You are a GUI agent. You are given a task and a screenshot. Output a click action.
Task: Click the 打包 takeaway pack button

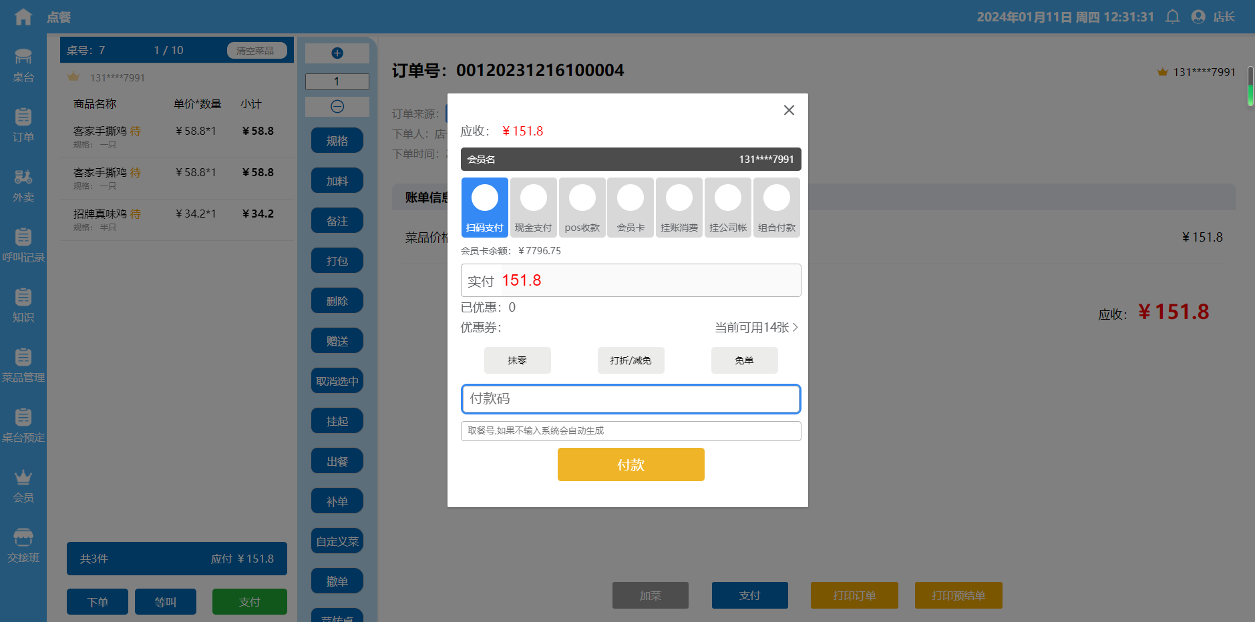click(337, 261)
